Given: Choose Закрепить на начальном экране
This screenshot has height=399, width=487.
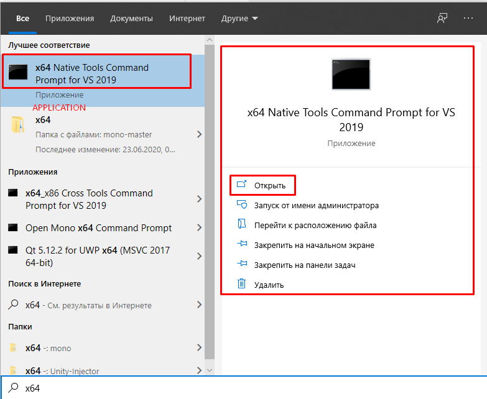Looking at the screenshot, I should (x=314, y=245).
